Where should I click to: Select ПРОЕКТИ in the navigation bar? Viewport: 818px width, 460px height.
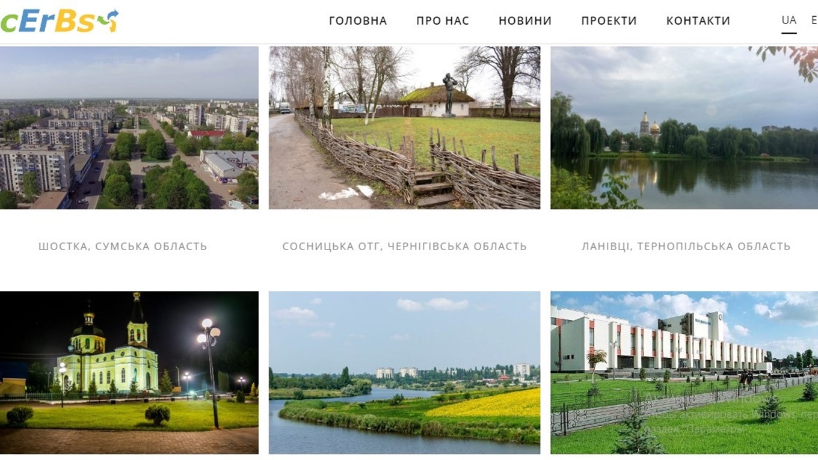pyautogui.click(x=609, y=20)
